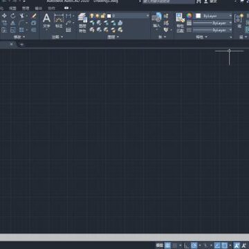This screenshot has height=249, width=249.
Task: Click the Dimension (标注) tool
Action: [59, 21]
